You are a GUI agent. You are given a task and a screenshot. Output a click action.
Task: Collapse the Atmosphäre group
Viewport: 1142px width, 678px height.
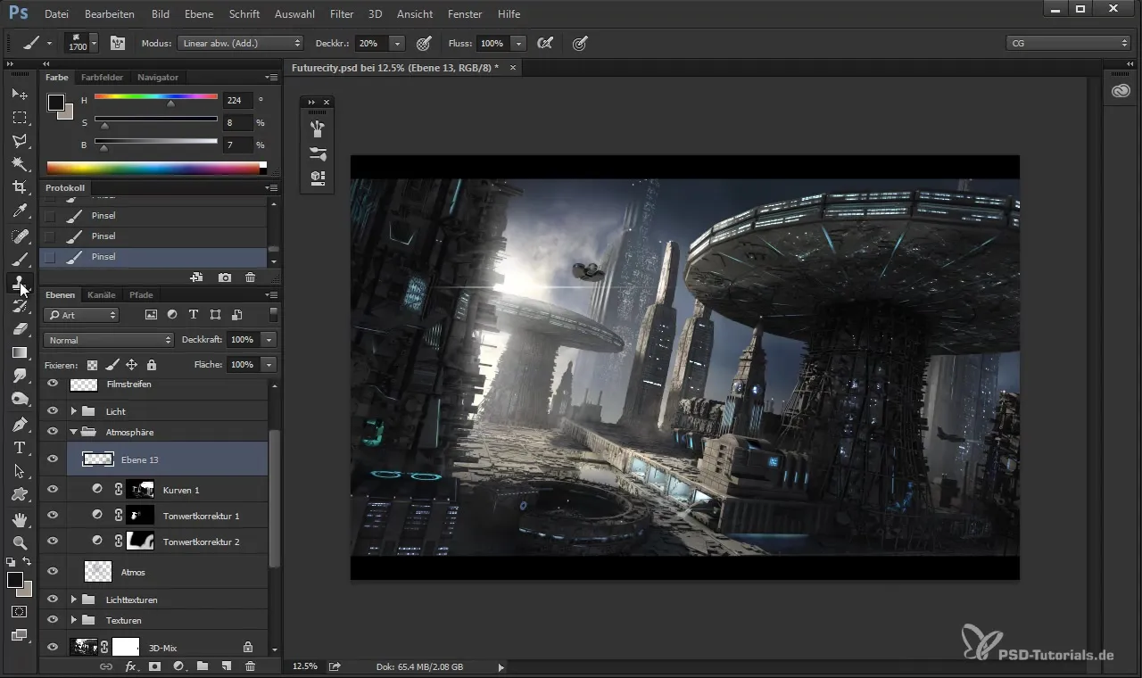click(74, 432)
